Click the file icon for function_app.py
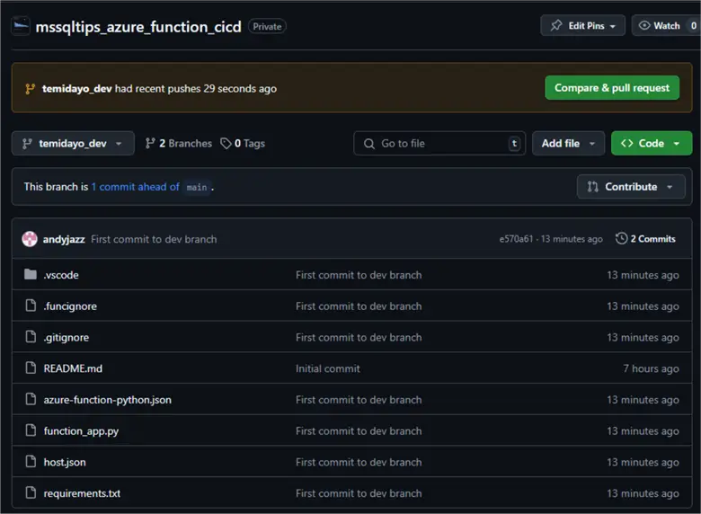The width and height of the screenshot is (701, 514). click(31, 430)
